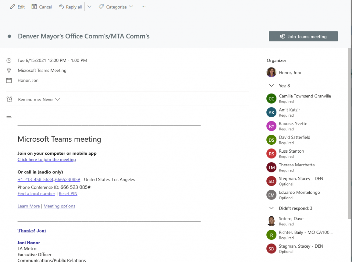Click the CG avatar for Camille Townsend Granville

(272, 99)
